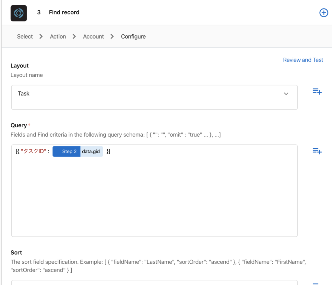Screen dimensions: 332x285
Task: Expand the Layout dropdown using its arrow
Action: click(286, 94)
